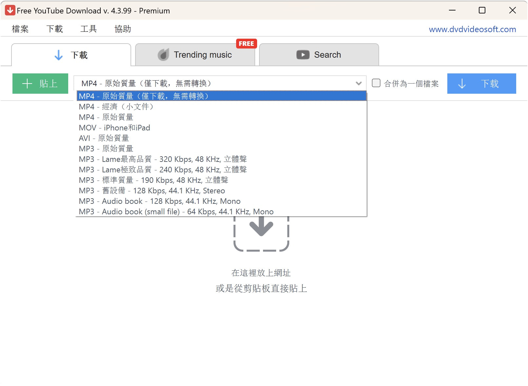528x386 pixels.
Task: Enable the 合併為一個檔案 checkbox
Action: pyautogui.click(x=376, y=83)
